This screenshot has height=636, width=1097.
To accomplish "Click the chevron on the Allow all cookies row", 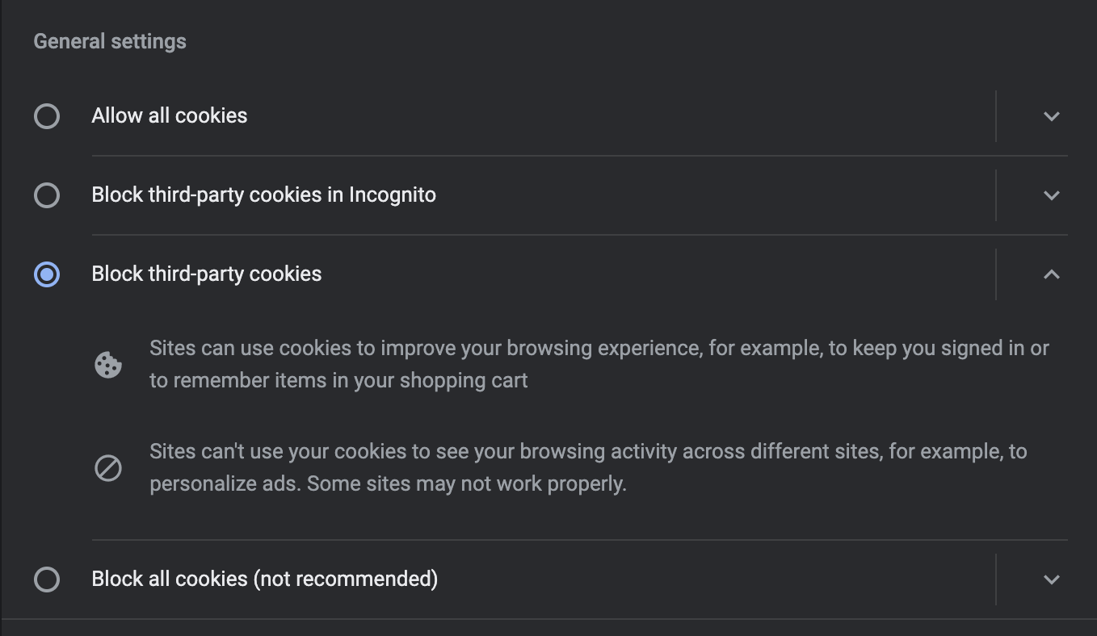I will [x=1051, y=116].
